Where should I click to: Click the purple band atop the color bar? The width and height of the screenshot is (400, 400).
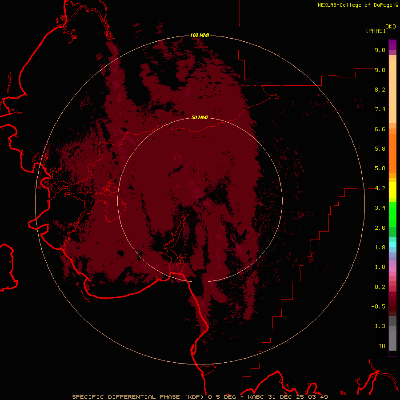point(392,44)
